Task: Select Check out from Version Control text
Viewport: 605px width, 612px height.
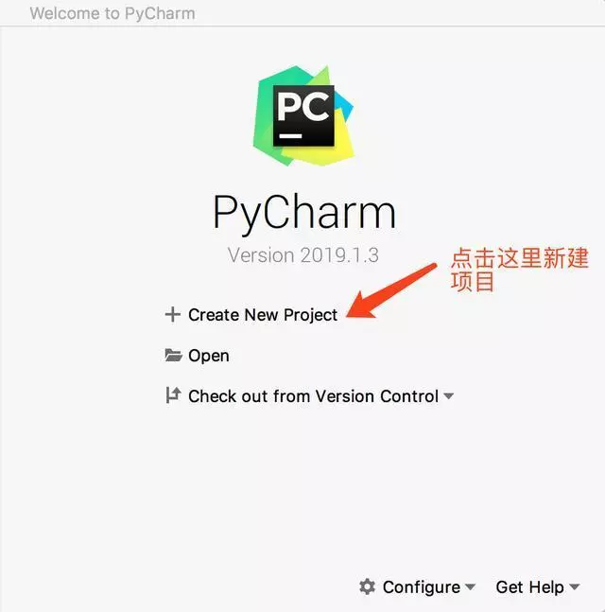Action: [x=314, y=396]
